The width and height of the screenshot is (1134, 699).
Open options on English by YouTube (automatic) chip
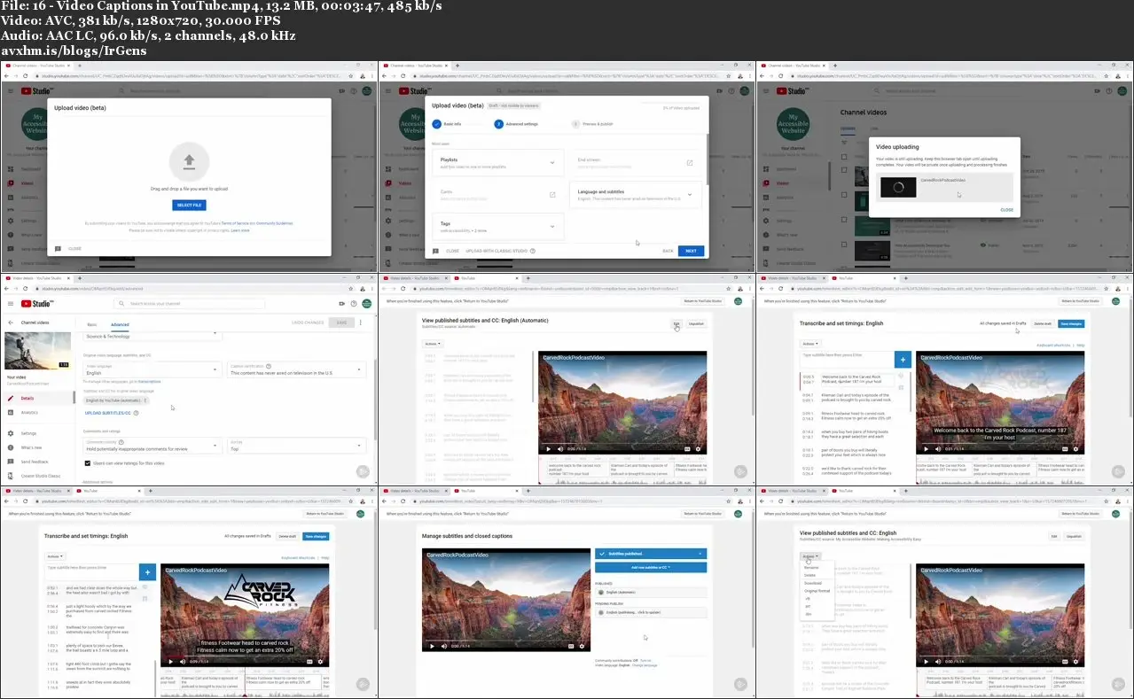click(145, 400)
